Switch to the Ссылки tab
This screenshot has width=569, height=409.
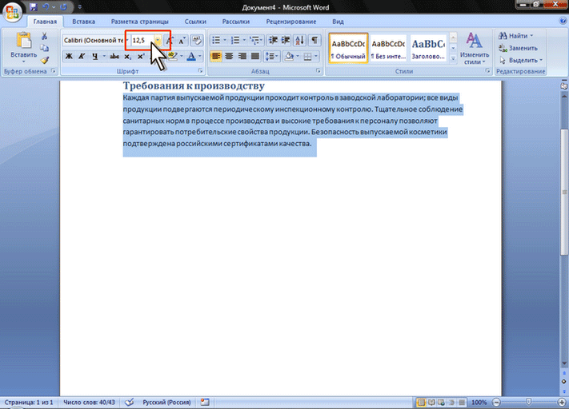click(195, 22)
